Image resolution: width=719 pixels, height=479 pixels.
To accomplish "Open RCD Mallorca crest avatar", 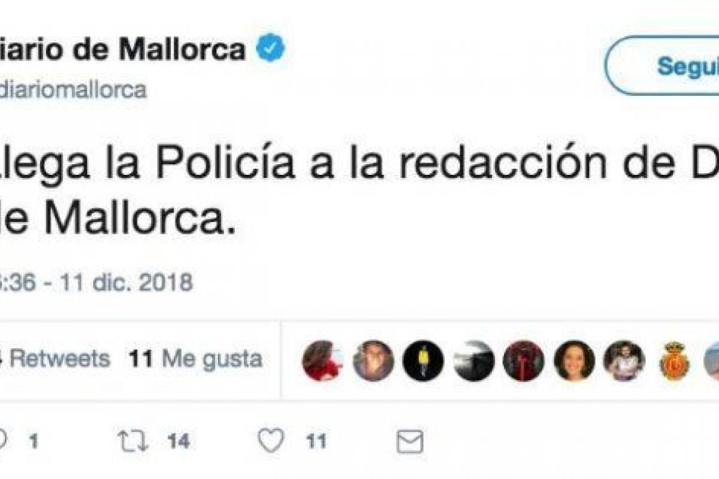I will pyautogui.click(x=674, y=360).
